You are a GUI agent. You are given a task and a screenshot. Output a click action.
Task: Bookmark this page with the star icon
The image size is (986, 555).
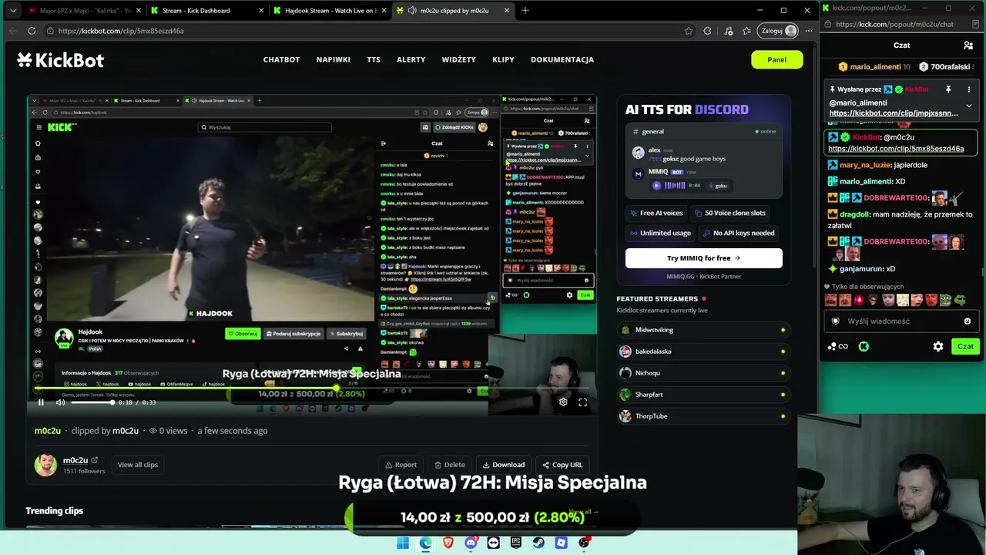[x=689, y=31]
